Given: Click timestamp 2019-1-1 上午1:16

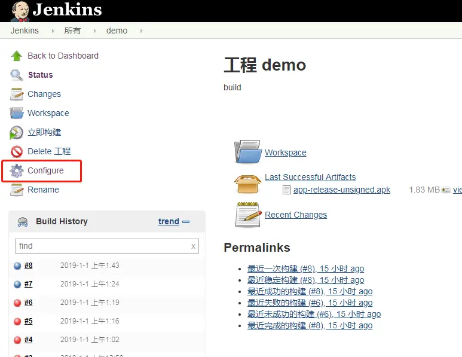Looking at the screenshot, I should [x=90, y=321].
